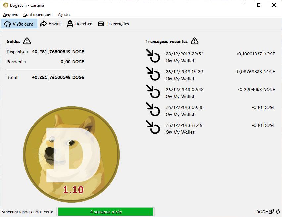Click the 28/12/2013 22:54 transaction date
Screen dimensions: 282x217
tap(184, 54)
